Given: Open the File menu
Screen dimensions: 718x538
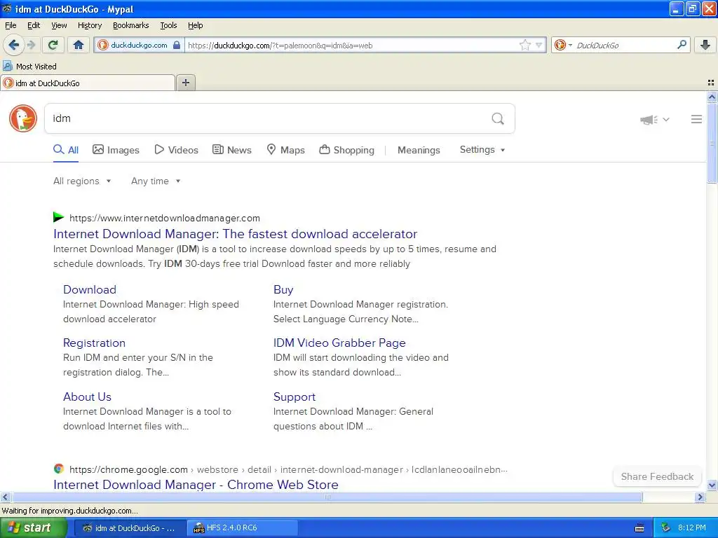Looking at the screenshot, I should click(x=11, y=25).
